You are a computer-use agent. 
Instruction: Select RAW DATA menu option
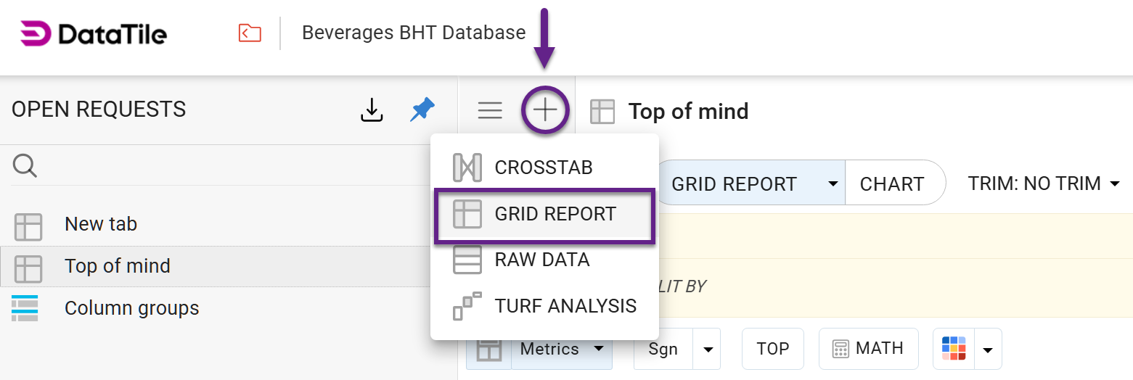pyautogui.click(x=541, y=260)
